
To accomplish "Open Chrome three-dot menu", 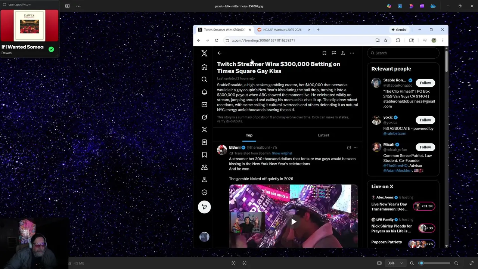I will click(443, 40).
